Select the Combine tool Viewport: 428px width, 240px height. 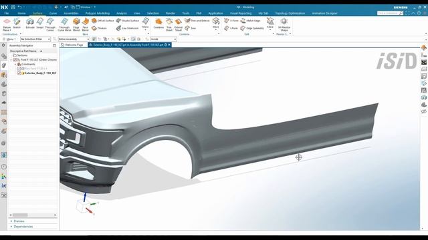[158, 23]
